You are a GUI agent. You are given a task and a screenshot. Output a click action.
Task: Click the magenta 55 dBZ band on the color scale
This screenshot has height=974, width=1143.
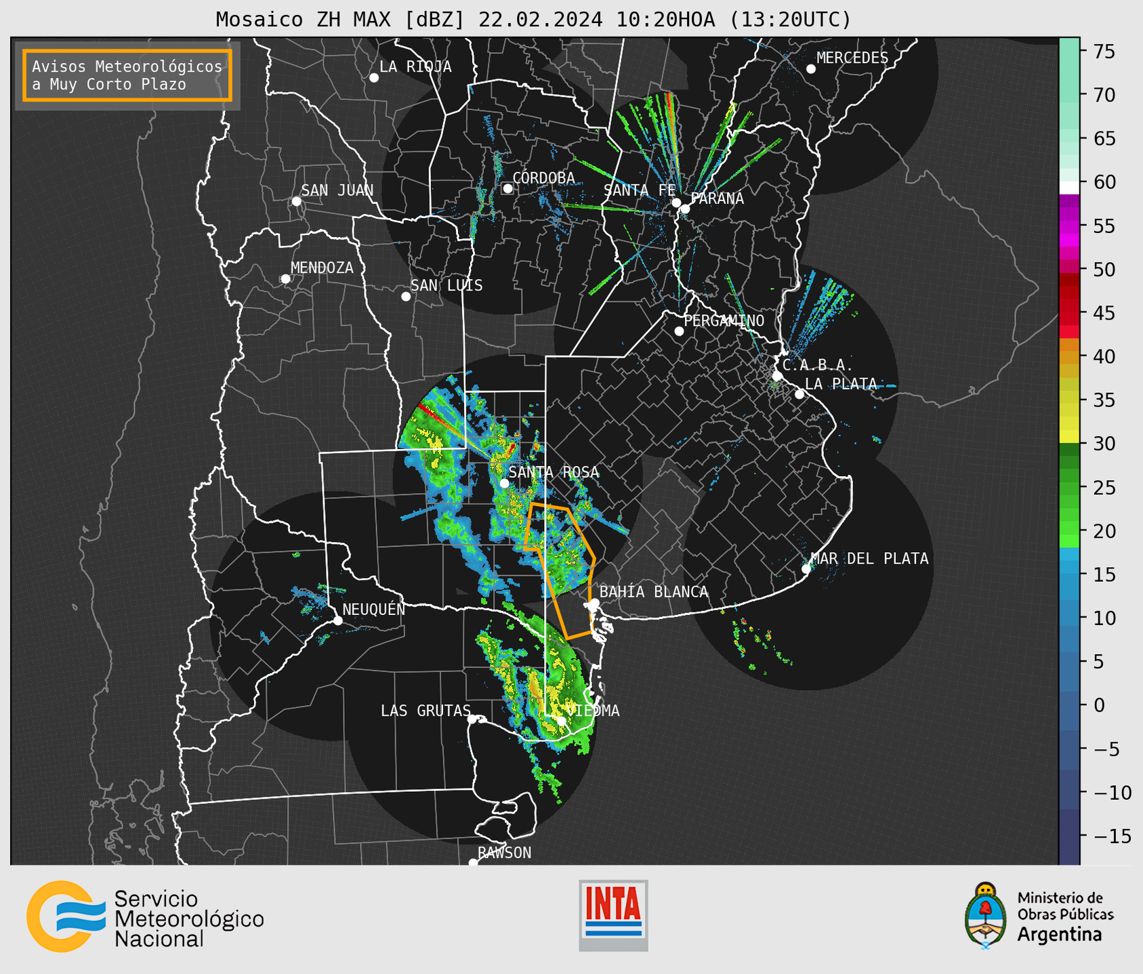click(1069, 226)
